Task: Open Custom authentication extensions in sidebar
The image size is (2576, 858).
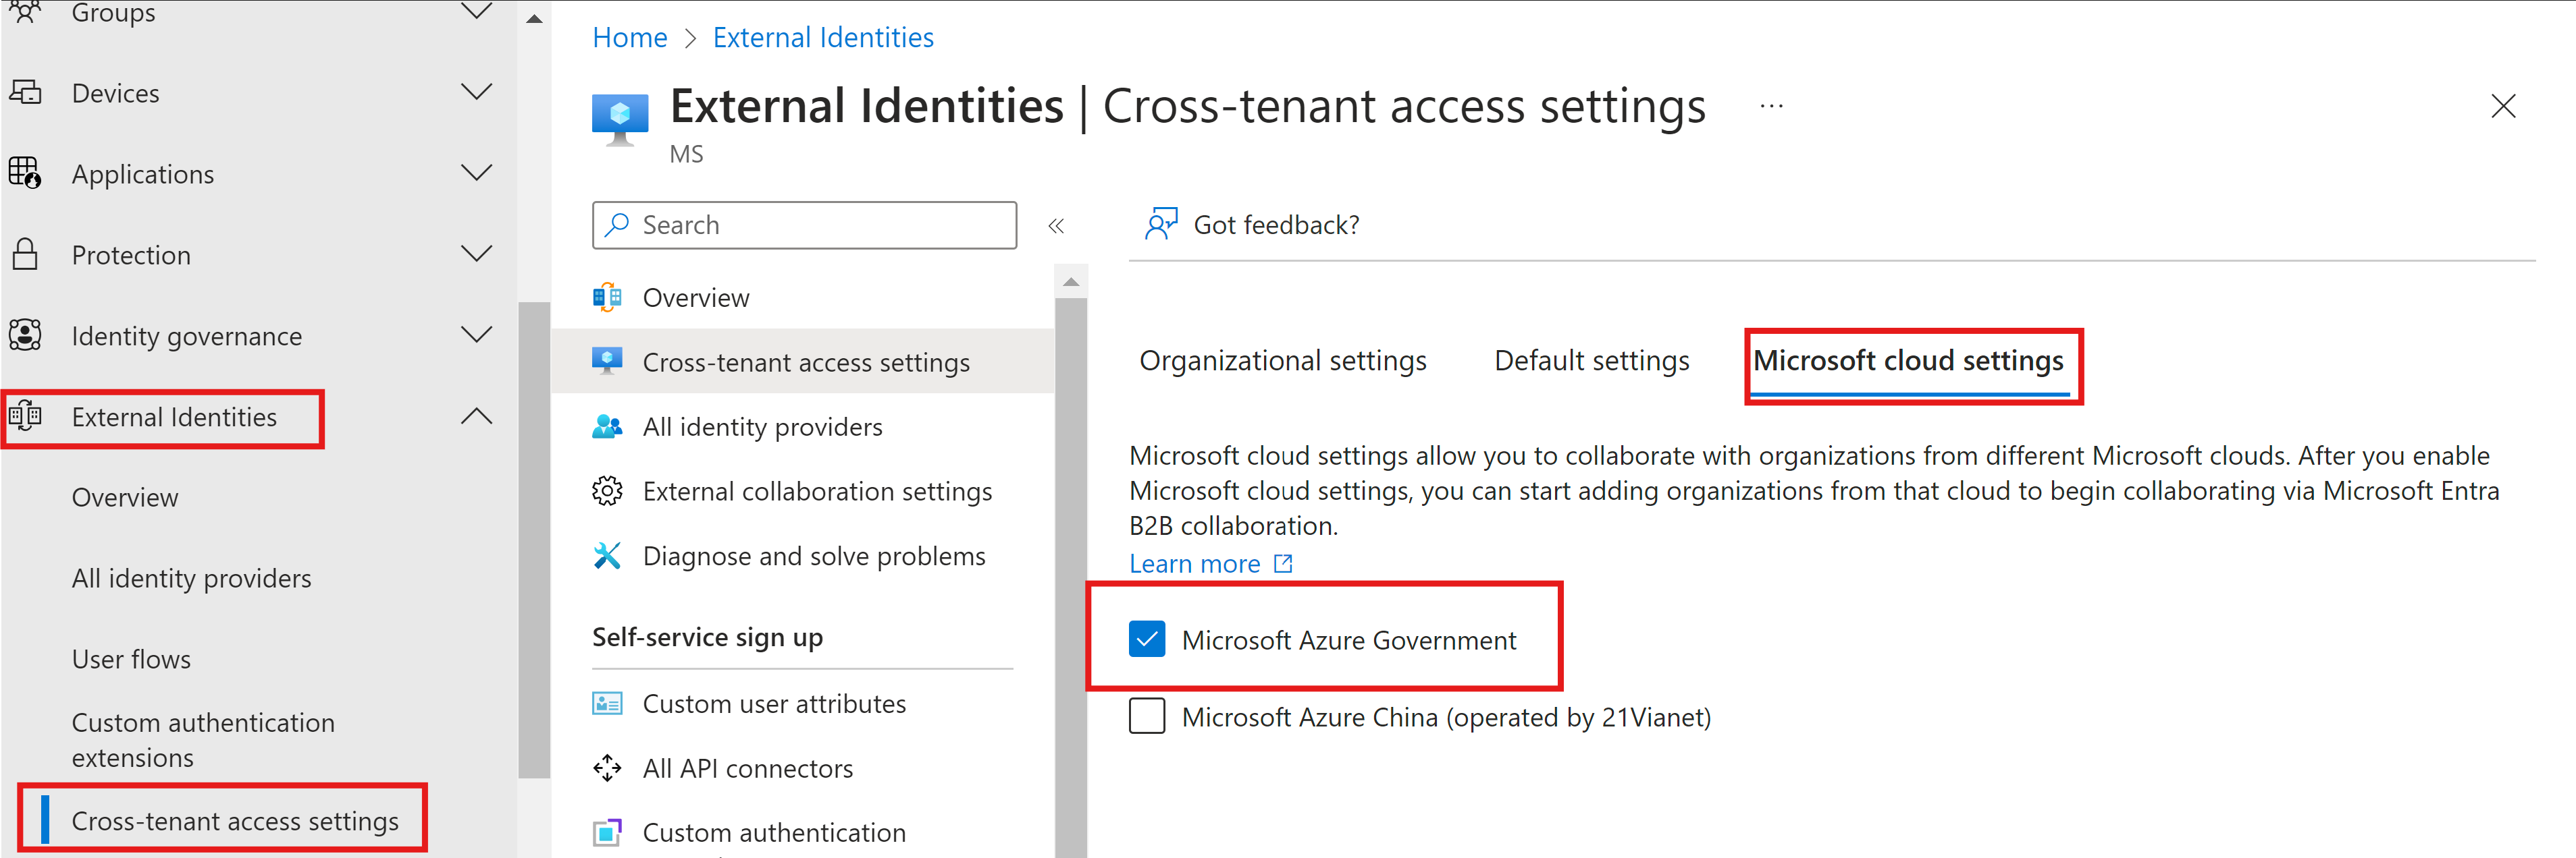Action: click(203, 740)
